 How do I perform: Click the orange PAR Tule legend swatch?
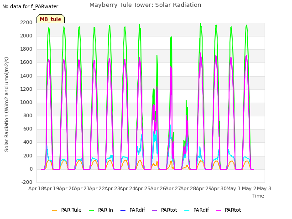tap(55, 211)
